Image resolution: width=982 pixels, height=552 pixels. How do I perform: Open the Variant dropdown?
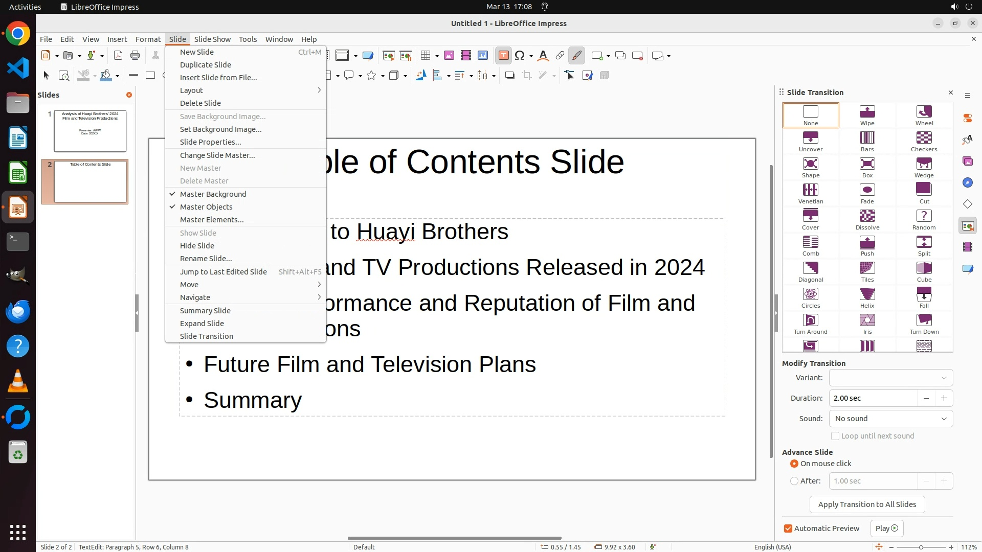[x=890, y=378]
